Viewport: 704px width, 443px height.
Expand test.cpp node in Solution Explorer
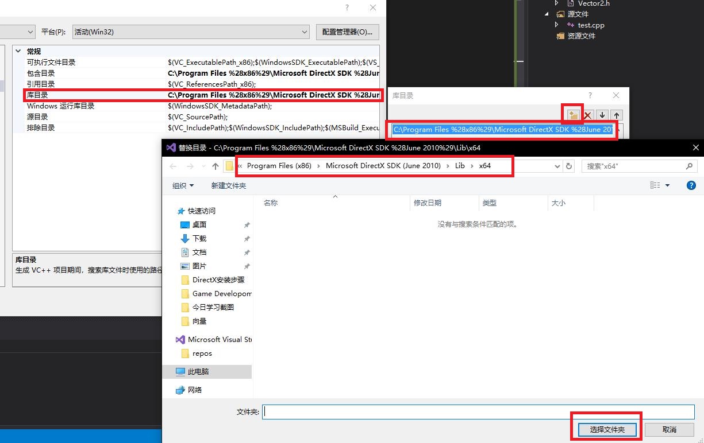[x=557, y=25]
